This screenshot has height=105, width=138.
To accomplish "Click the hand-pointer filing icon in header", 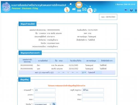I will pos(67,10).
